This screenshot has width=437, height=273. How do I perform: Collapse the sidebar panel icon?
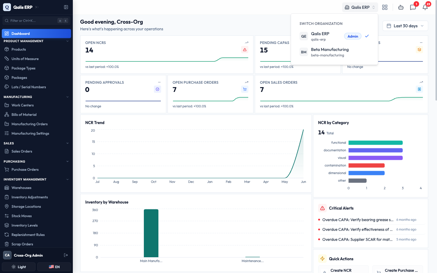tap(66, 7)
